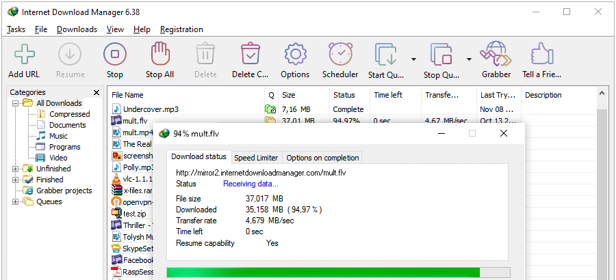Open the File menu
Screen dimensions: 616x280
(41, 29)
